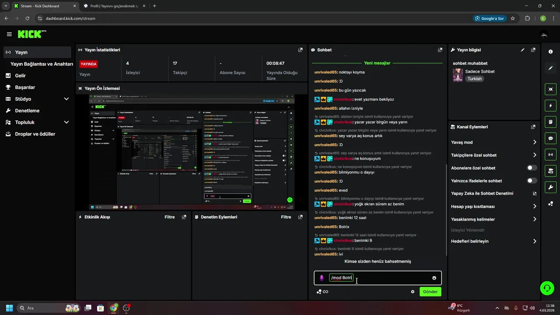Toggle Yalnızca ifadelerle sohbet switch
Viewport: 560px width, 315px height.
coord(532,181)
